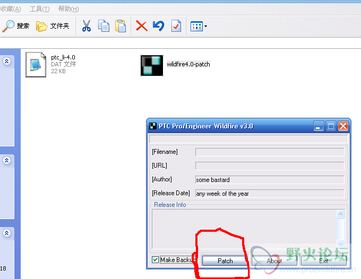Click the red Delete X icon
Viewport: 361px width, 279px height.
pos(142,26)
